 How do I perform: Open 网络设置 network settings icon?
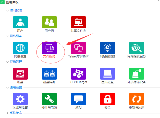pyautogui.click(x=20, y=48)
